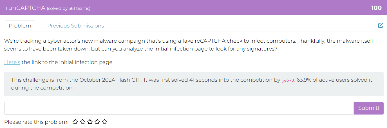Rate this problem five stars

coord(105,122)
